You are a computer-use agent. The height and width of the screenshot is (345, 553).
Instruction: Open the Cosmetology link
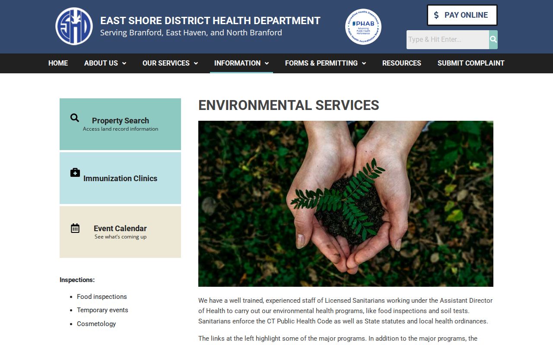pyautogui.click(x=96, y=324)
